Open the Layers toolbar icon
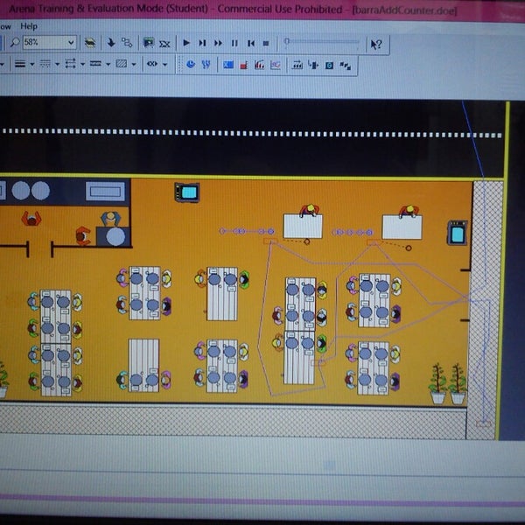 (90, 43)
